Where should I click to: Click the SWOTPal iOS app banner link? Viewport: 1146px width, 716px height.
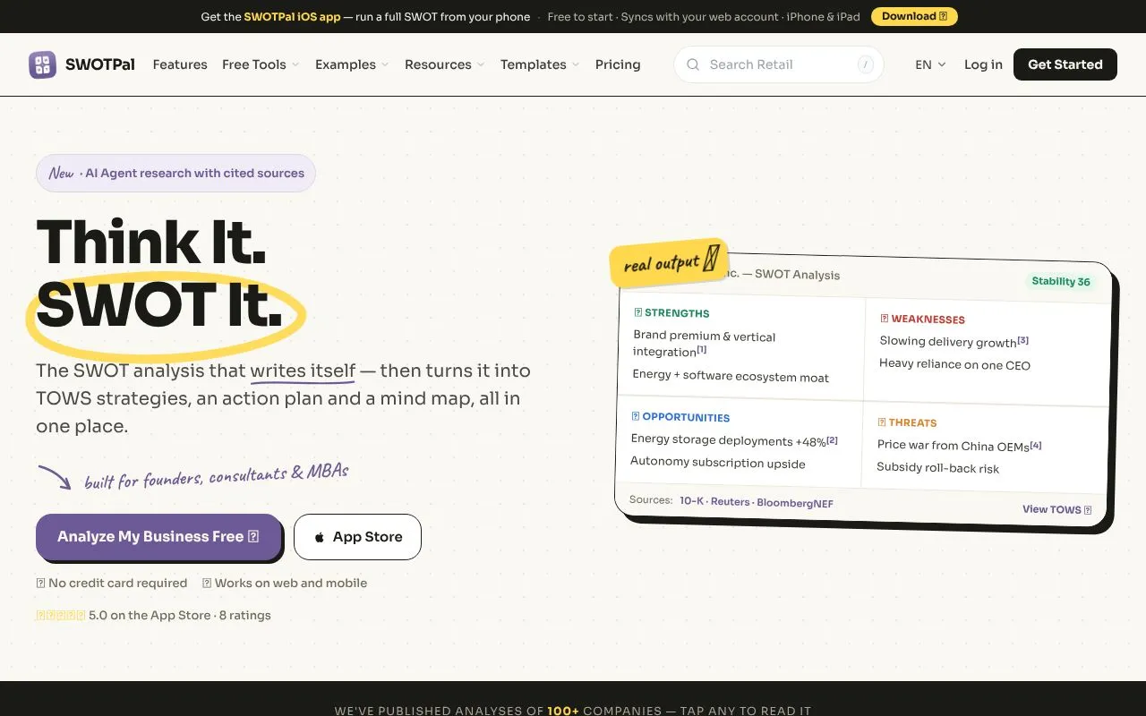(x=292, y=16)
